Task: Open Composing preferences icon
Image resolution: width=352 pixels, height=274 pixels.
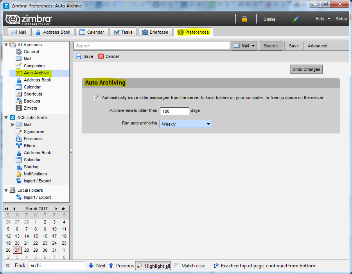Action: point(19,66)
